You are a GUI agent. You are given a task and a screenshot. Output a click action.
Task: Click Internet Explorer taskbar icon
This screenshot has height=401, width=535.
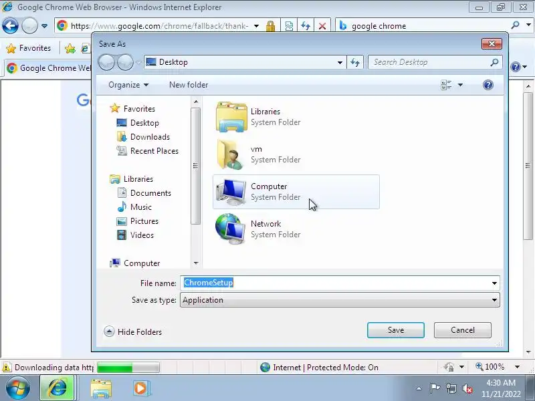[58, 388]
